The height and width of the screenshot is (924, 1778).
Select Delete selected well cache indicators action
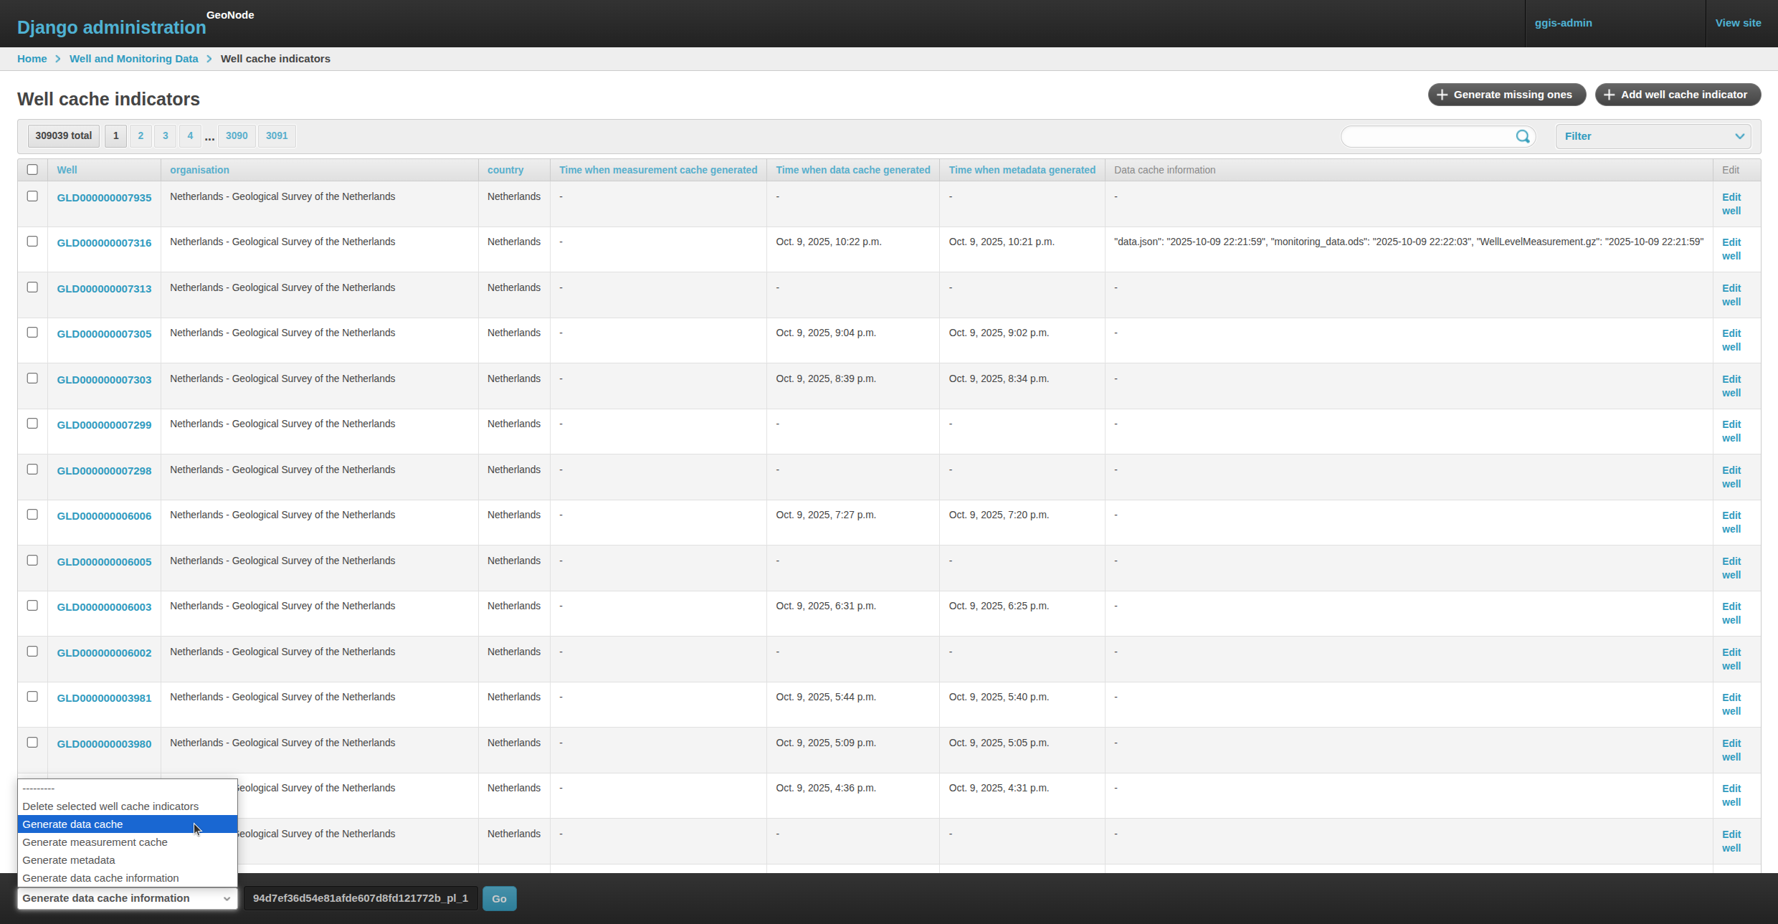click(110, 806)
